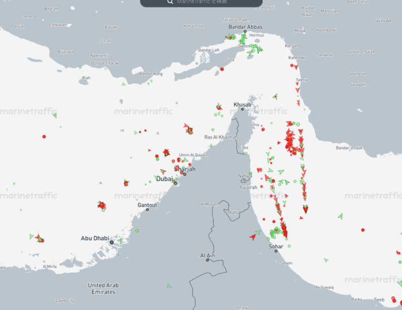
Task: Select the green vessel arrow southeast of Saham
Action: pyautogui.click(x=326, y=260)
